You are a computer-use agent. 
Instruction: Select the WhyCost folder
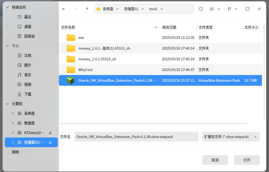[160, 70]
